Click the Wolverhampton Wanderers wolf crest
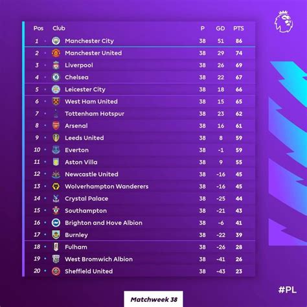The width and height of the screenshot is (307, 307). pyautogui.click(x=56, y=187)
